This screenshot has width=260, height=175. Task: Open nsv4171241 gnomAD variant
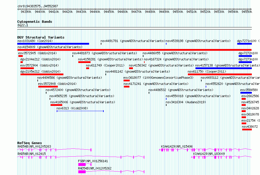156,84
